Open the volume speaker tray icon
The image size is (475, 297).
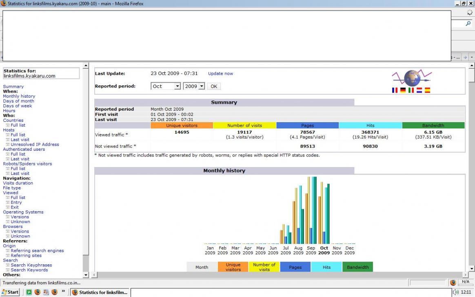pyautogui.click(x=456, y=292)
